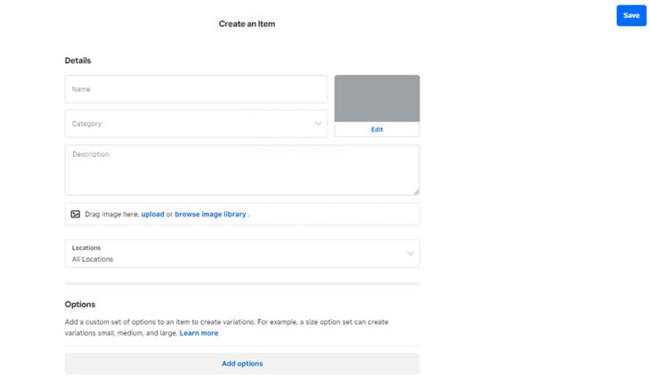Click the picture icon in drop zone

coord(76,215)
